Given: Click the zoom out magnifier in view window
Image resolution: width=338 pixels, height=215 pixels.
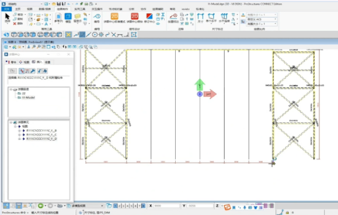Looking at the screenshot, I should (x=39, y=47).
